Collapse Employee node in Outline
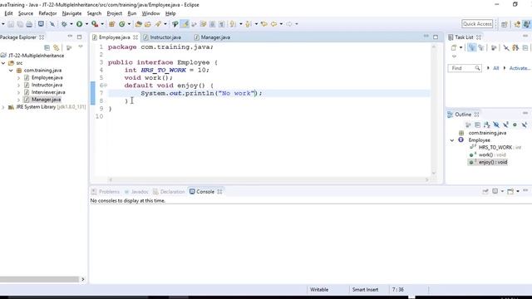 click(x=452, y=140)
